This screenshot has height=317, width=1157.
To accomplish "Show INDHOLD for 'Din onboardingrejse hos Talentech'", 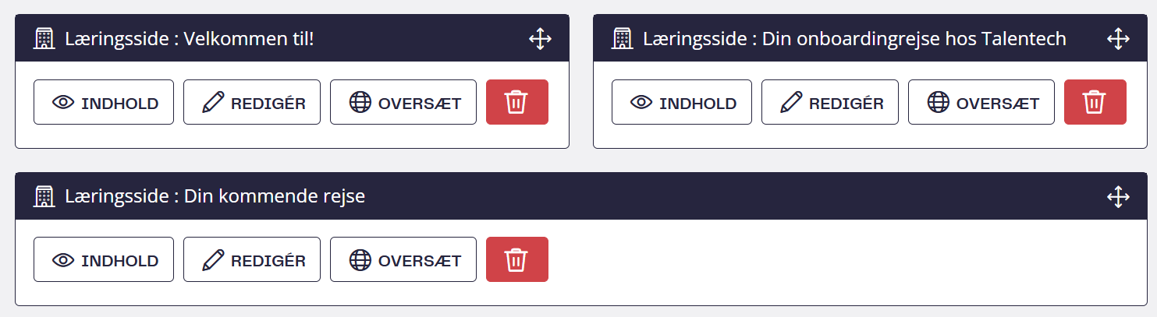I will (x=682, y=102).
